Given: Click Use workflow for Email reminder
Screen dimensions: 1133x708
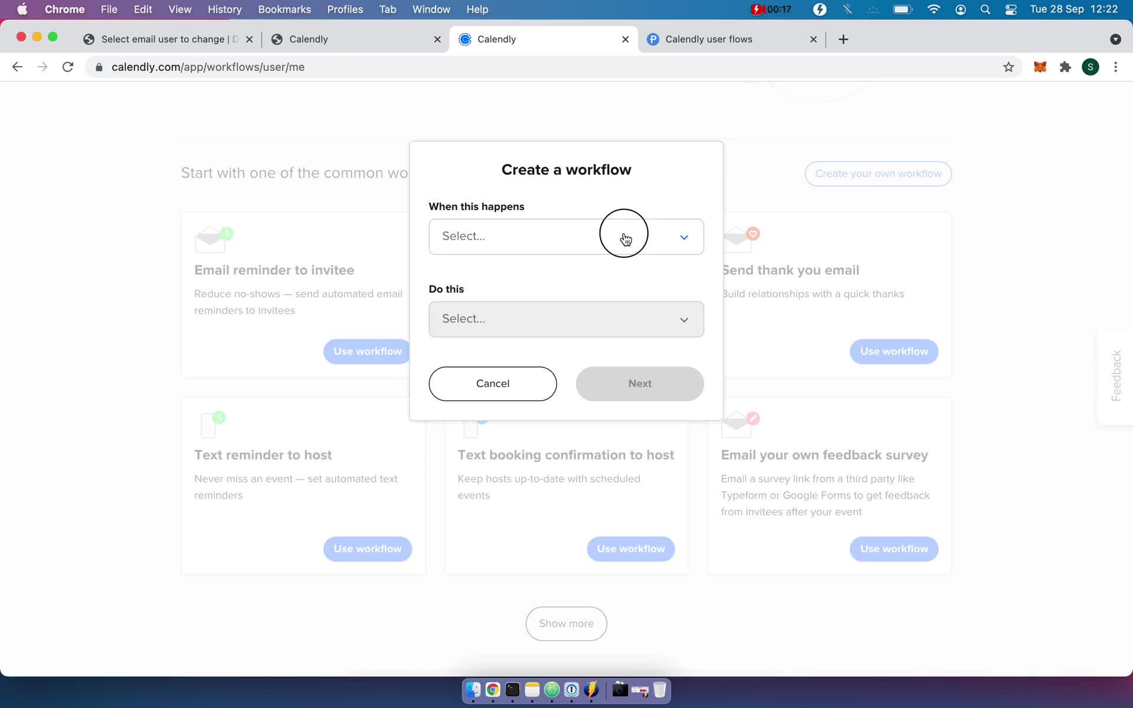Looking at the screenshot, I should 367,350.
